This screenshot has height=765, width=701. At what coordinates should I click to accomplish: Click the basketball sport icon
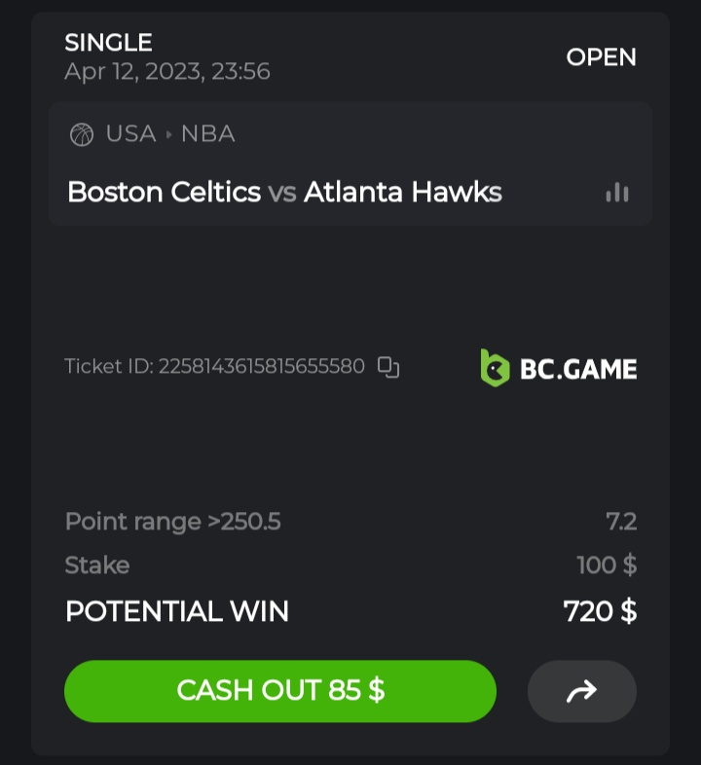point(82,134)
